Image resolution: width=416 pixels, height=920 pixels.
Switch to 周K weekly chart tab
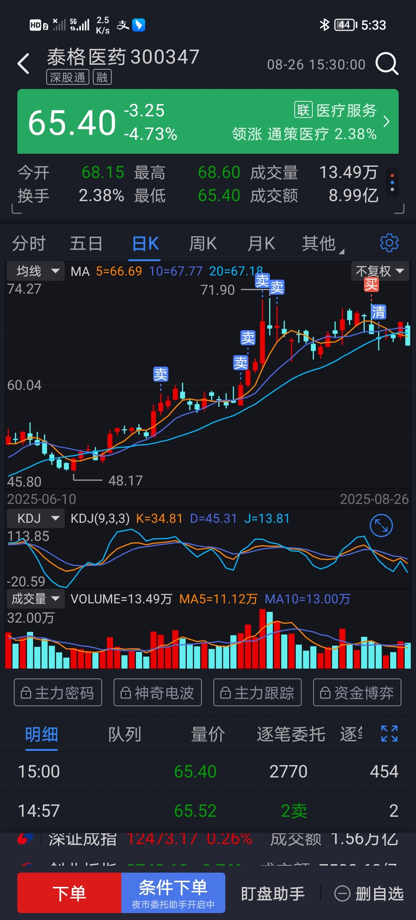(x=203, y=244)
